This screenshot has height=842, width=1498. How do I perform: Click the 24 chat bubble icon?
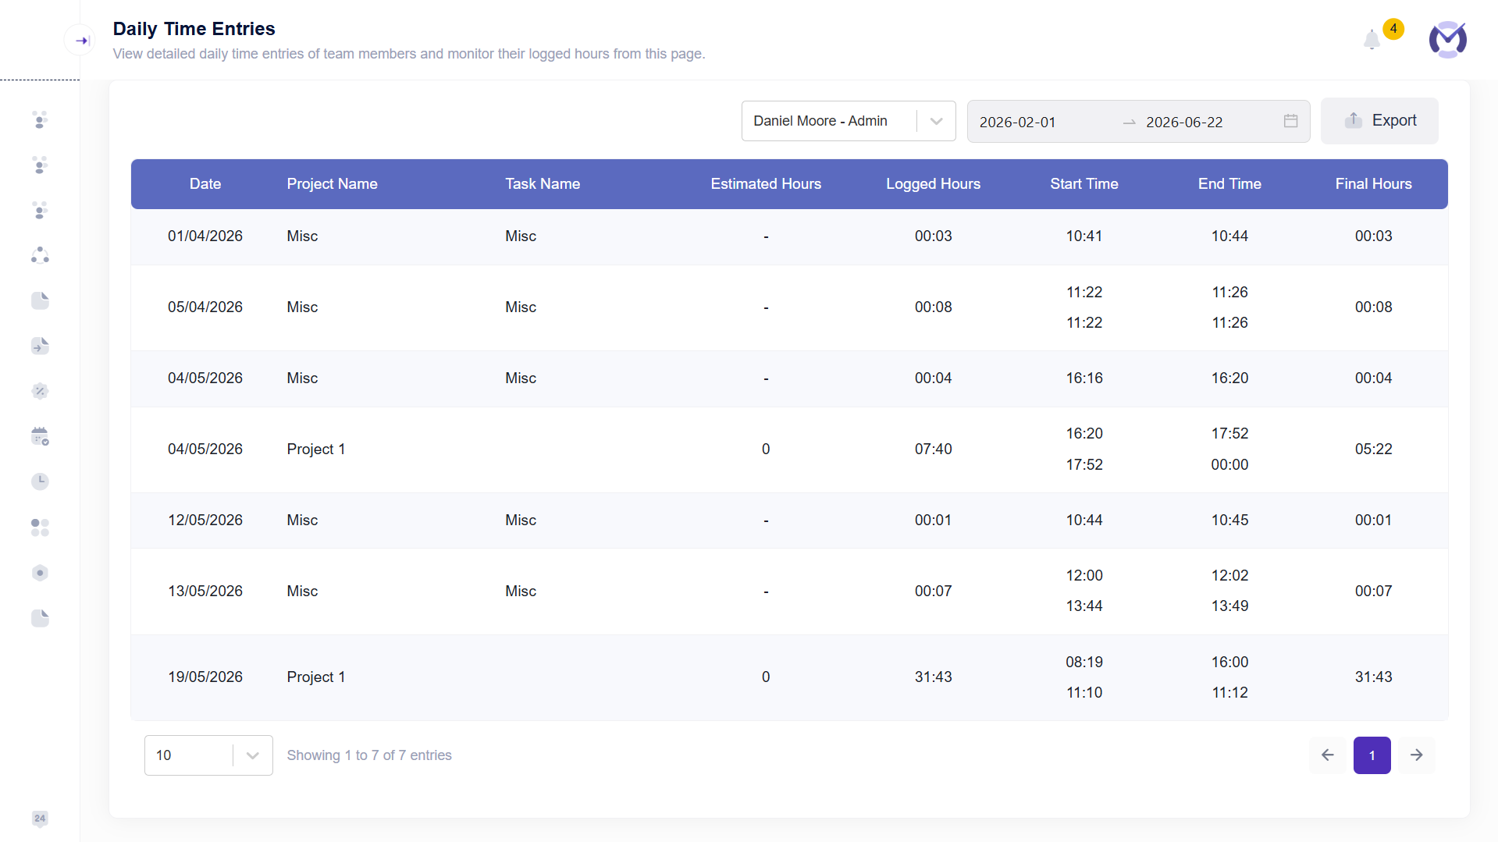click(40, 819)
